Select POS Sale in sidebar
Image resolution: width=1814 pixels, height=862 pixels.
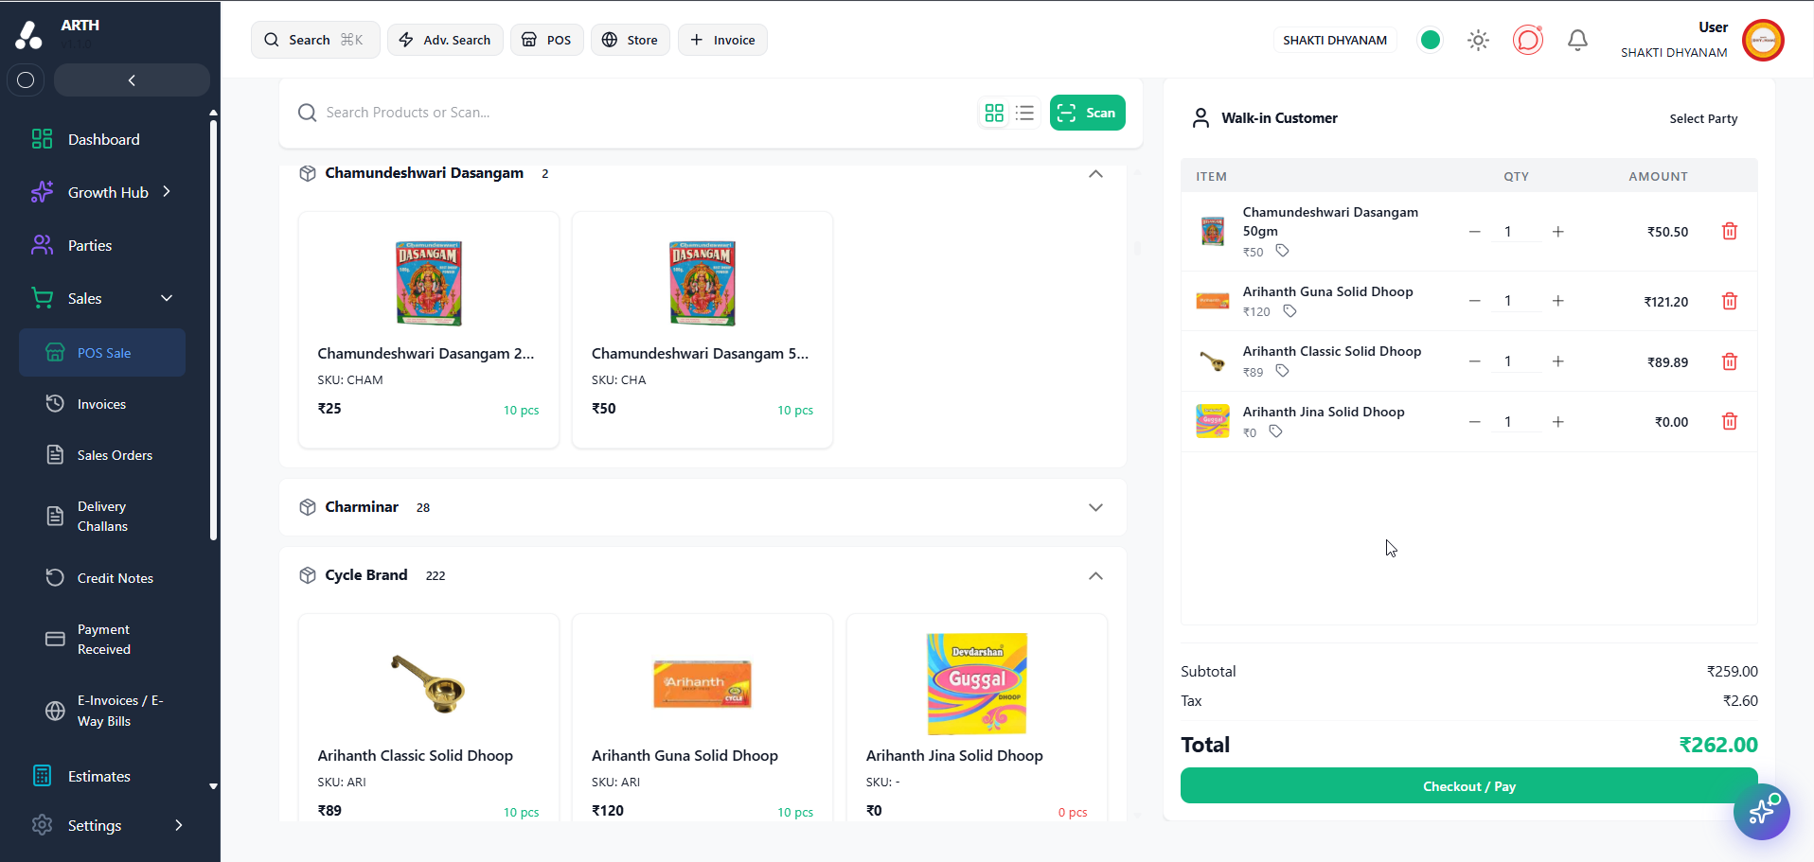[x=102, y=353]
